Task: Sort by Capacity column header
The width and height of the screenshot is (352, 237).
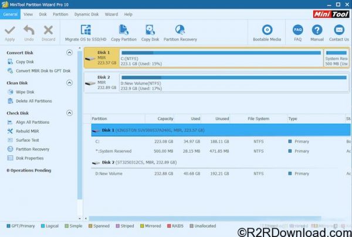Action: pos(160,118)
